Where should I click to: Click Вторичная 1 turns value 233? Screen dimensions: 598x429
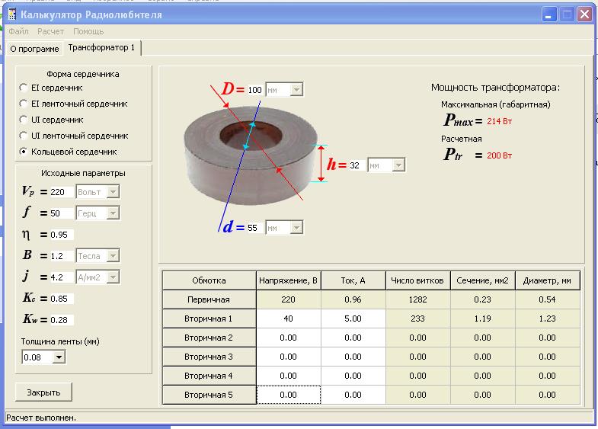pos(417,319)
